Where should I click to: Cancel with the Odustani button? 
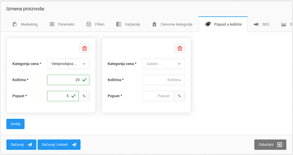(270, 145)
